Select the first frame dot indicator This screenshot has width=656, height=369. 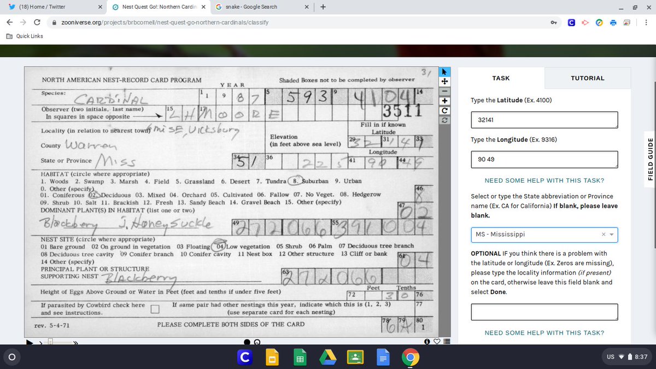click(x=247, y=342)
